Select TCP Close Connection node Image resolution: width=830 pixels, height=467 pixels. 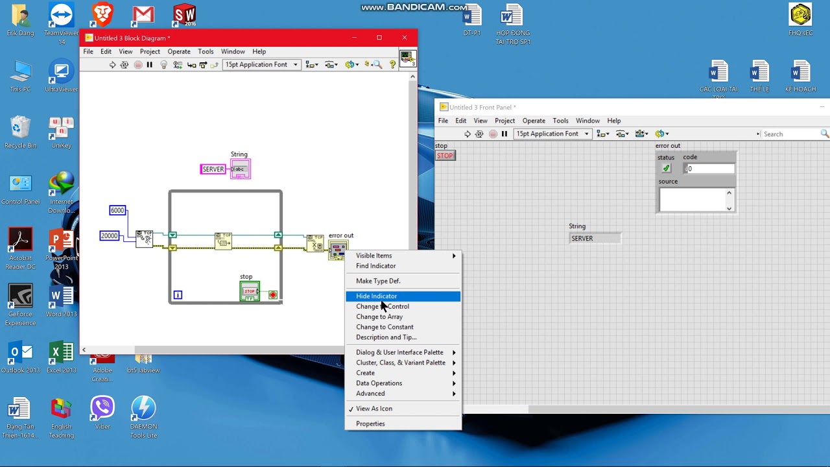click(x=315, y=243)
